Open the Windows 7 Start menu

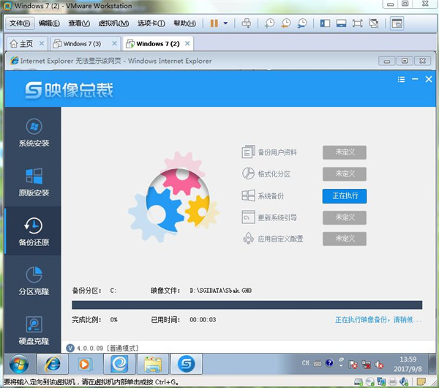tap(19, 364)
